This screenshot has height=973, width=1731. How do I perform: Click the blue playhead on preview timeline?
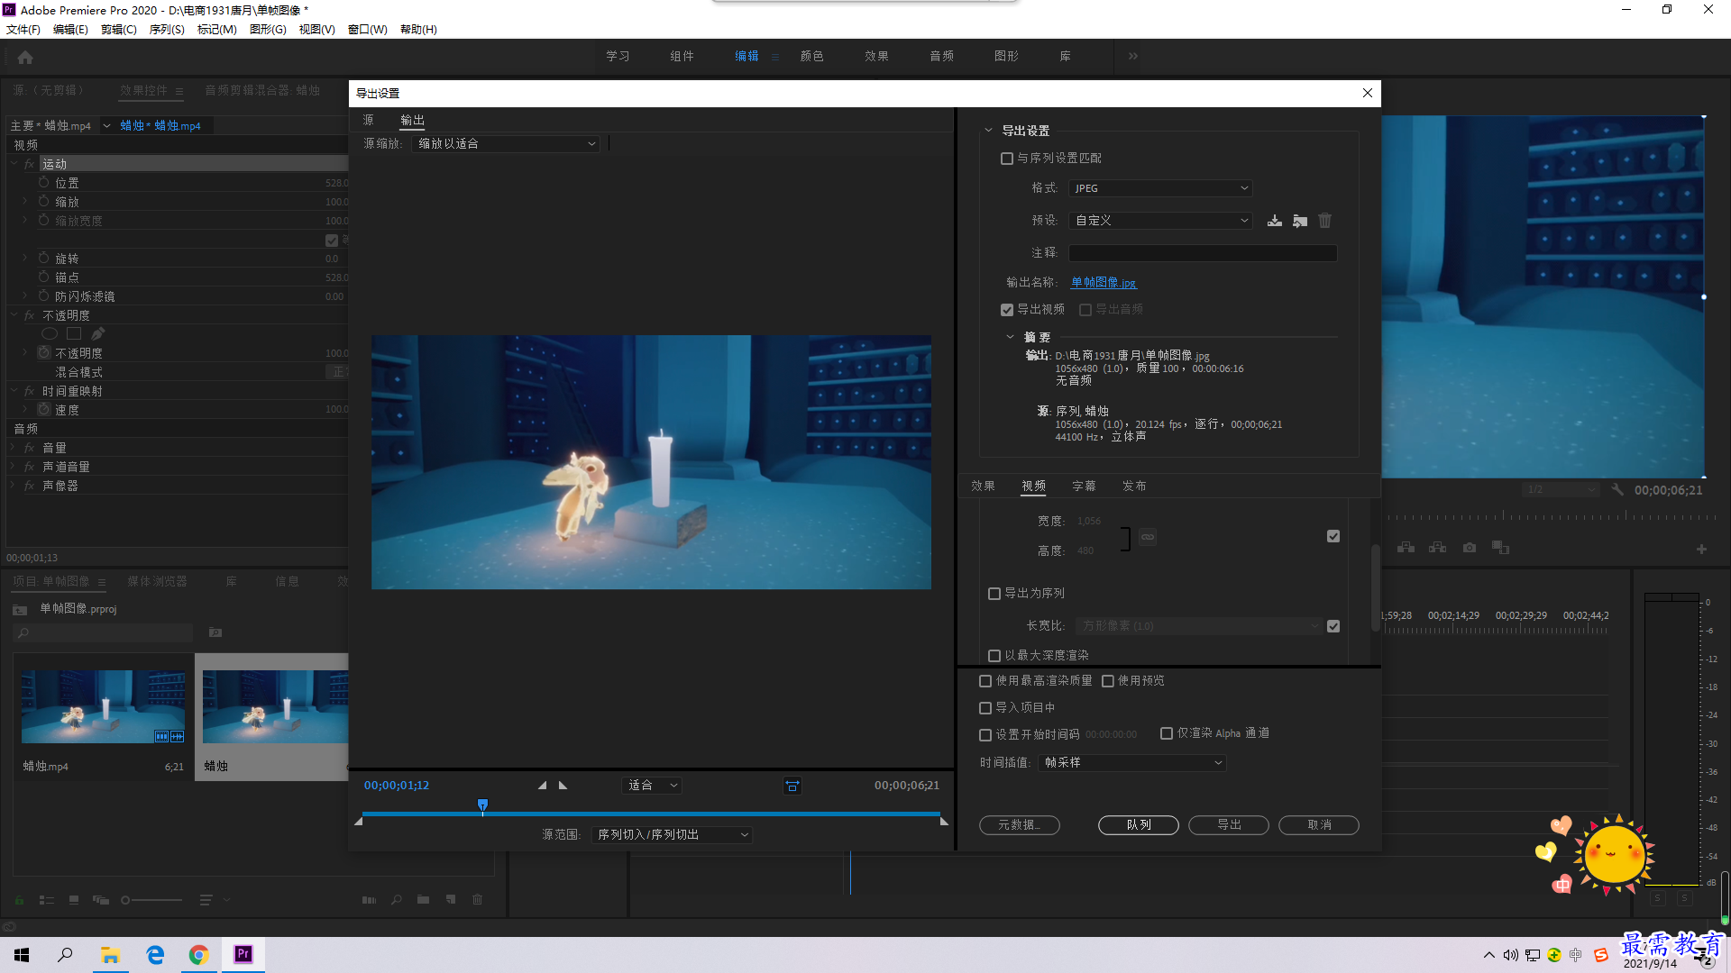pyautogui.click(x=482, y=805)
